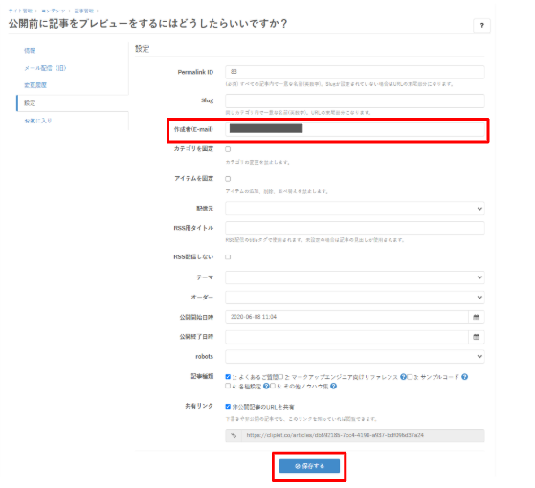Open the お気に入り sidebar tab
Image resolution: width=535 pixels, height=488 pixels.
click(x=38, y=121)
